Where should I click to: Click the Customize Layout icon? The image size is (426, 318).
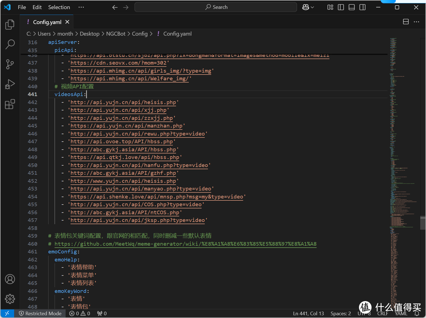point(330,7)
